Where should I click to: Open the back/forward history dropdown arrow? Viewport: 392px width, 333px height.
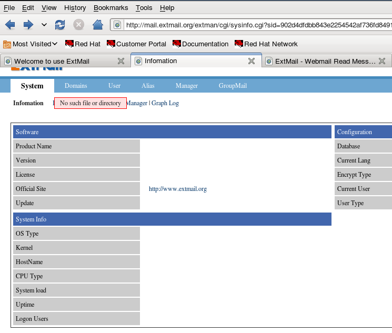pyautogui.click(x=44, y=25)
